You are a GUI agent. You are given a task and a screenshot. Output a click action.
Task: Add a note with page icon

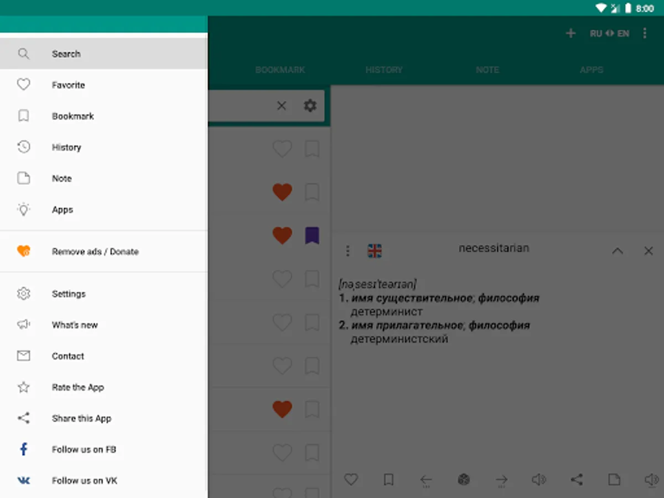point(614,480)
